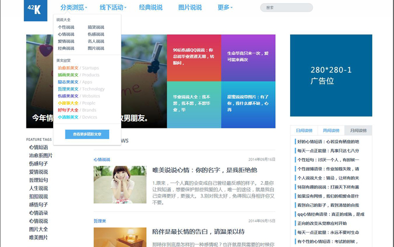Open article title 唯美说说心情：你的名字，是我拒绝他
The width and height of the screenshot is (394, 247).
click(205, 170)
